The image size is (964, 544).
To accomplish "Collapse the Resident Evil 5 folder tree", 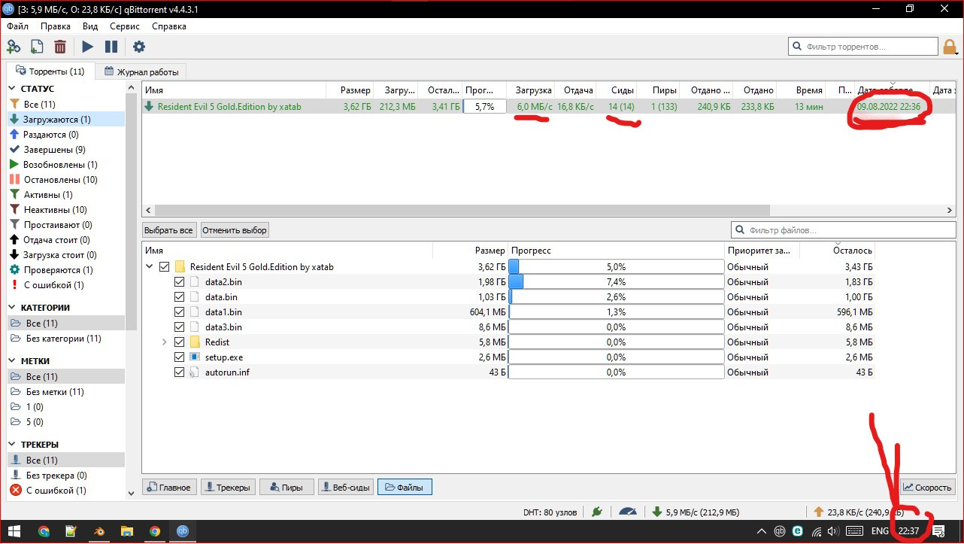I will (x=150, y=266).
